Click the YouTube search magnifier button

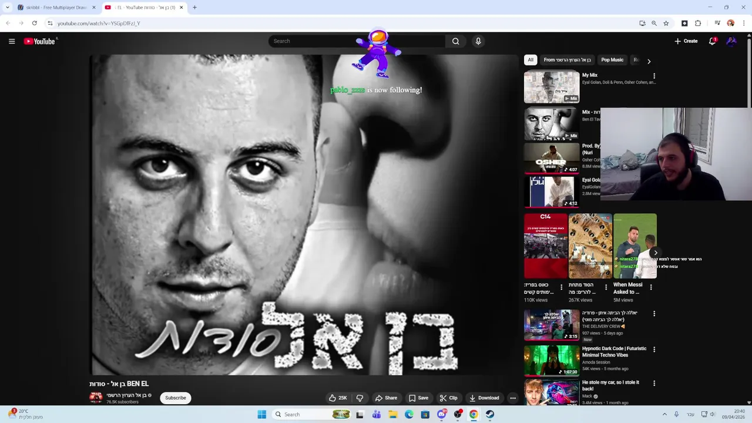tap(455, 41)
